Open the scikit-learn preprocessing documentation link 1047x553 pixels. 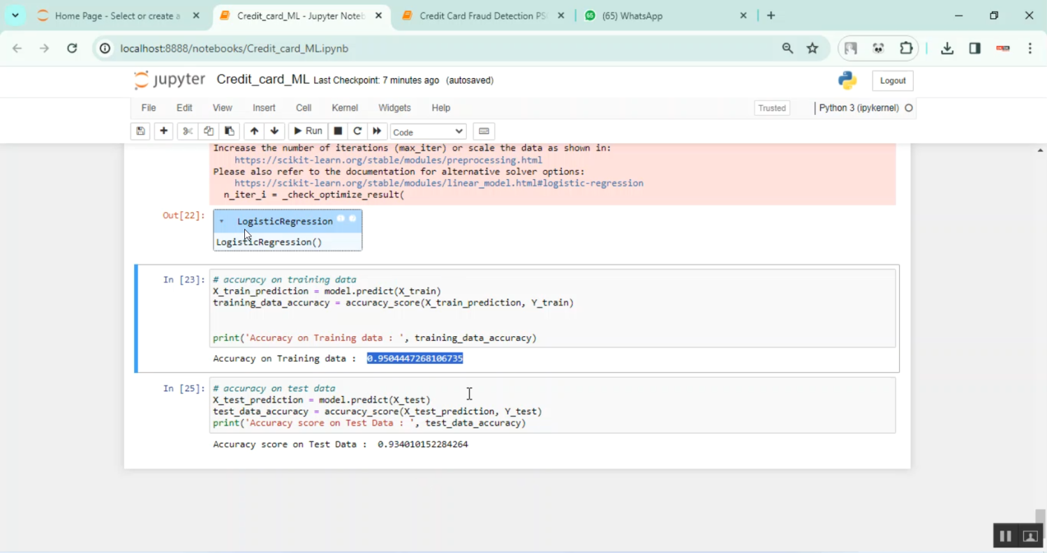(387, 160)
